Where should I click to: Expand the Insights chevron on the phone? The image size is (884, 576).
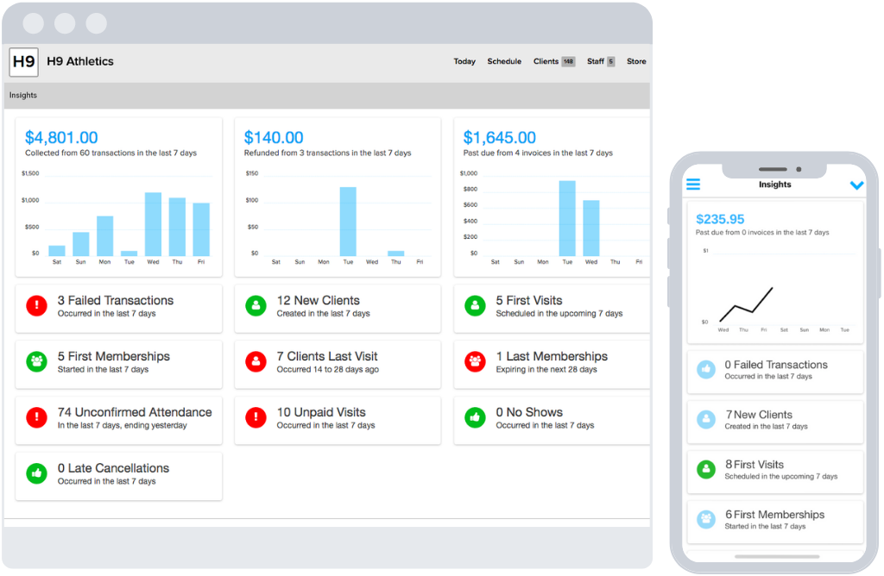(857, 185)
